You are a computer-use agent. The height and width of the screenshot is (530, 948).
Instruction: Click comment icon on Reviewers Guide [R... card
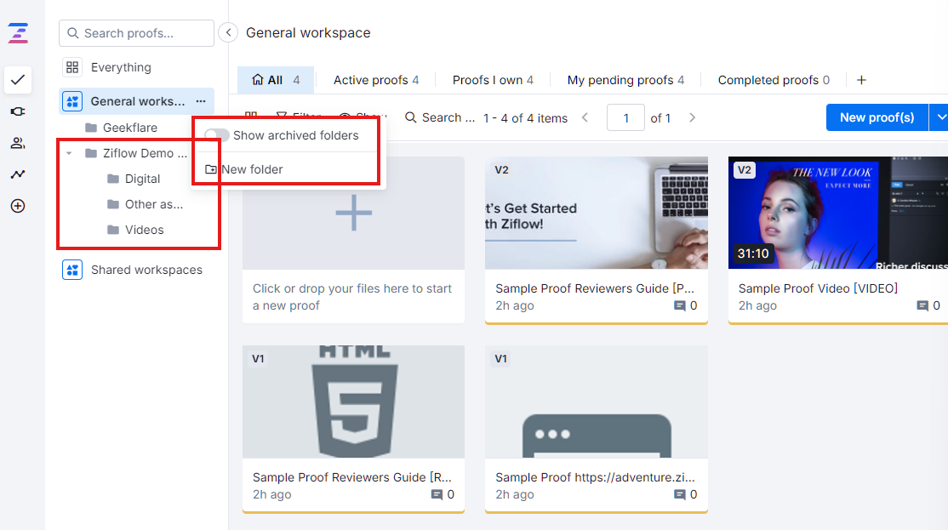coord(437,494)
